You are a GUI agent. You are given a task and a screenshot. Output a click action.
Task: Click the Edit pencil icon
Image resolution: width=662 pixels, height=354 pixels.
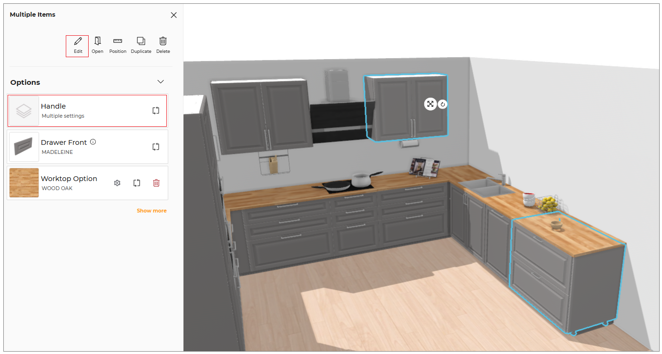click(x=78, y=41)
